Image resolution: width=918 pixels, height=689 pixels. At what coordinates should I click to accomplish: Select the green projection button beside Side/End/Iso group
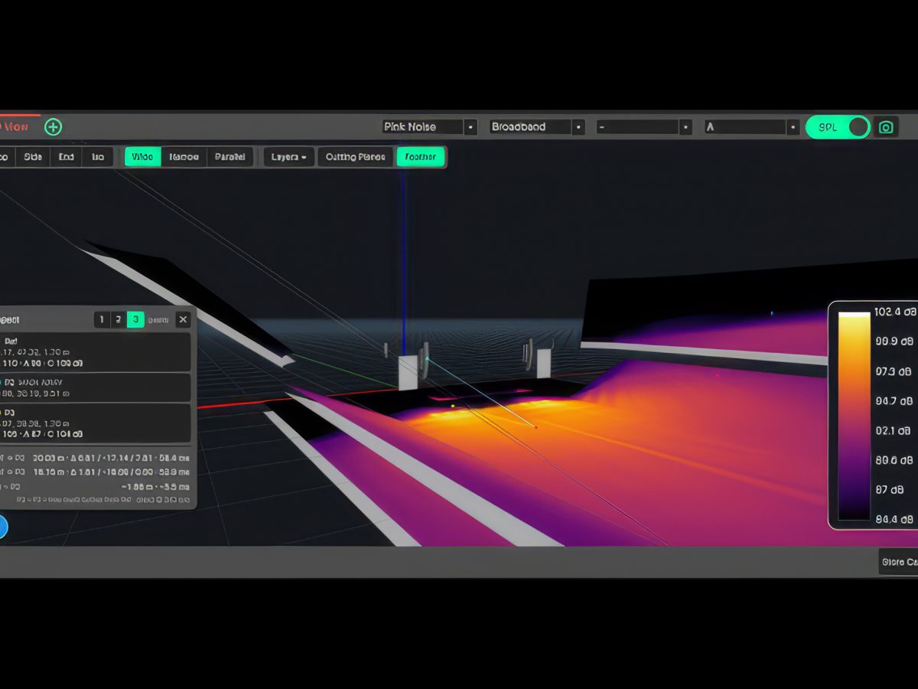142,157
